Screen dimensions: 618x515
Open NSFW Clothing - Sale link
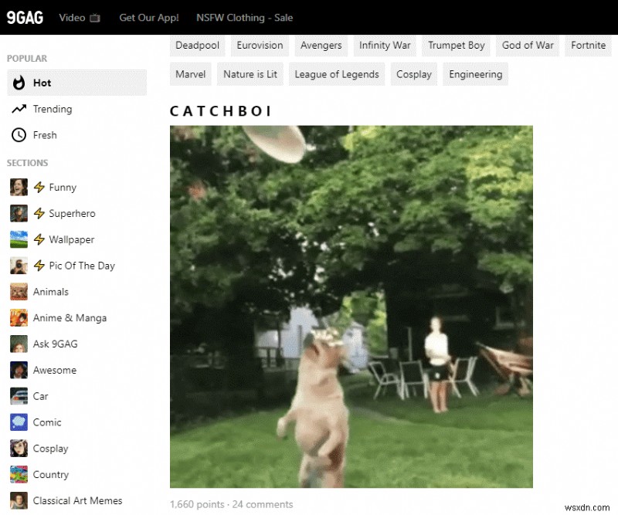tap(244, 18)
